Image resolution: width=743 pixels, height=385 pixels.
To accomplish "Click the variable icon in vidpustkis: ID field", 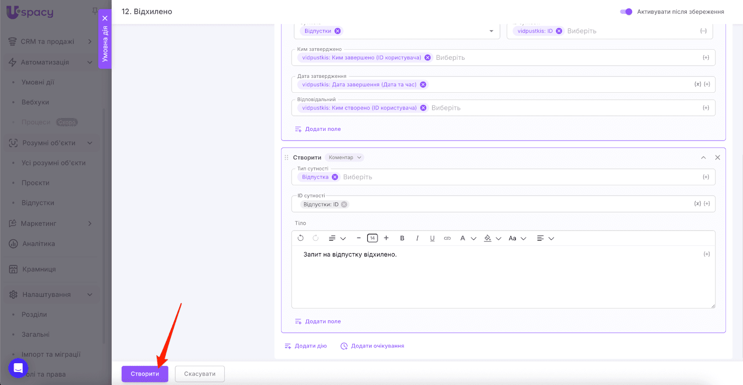I will tap(704, 31).
